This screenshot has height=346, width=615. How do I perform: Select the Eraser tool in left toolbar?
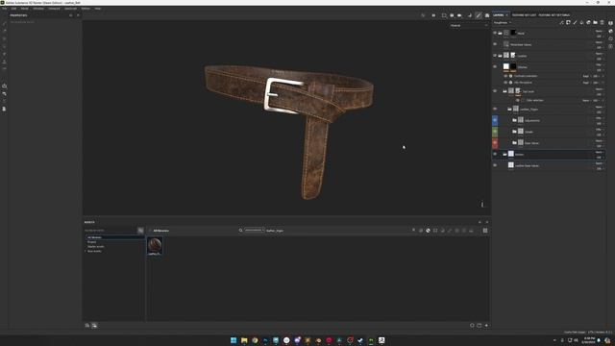[x=4, y=31]
